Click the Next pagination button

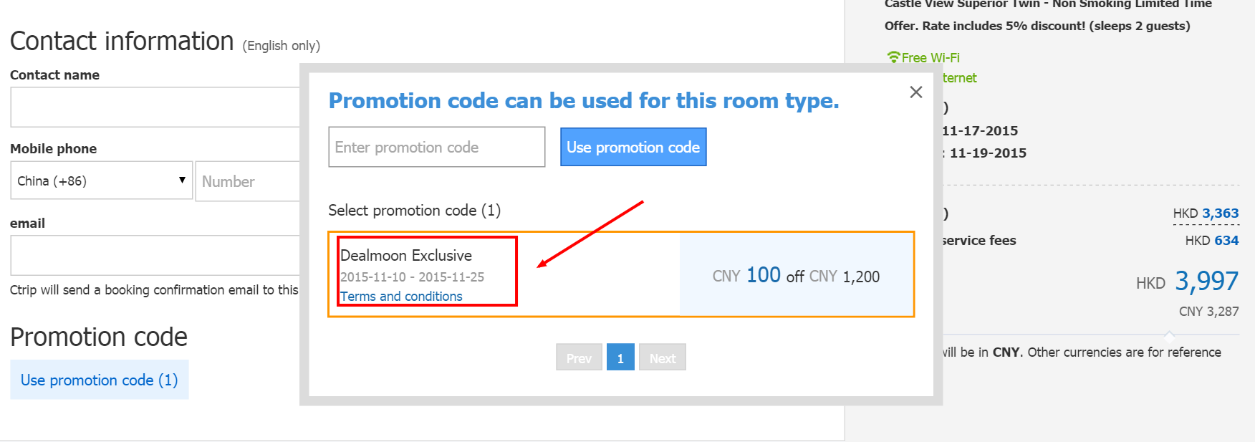tap(663, 357)
